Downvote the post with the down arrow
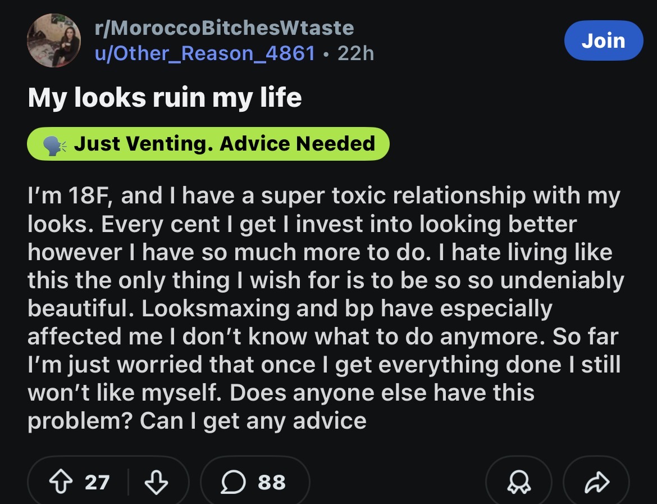Viewport: 657px width, 504px height. tap(156, 482)
